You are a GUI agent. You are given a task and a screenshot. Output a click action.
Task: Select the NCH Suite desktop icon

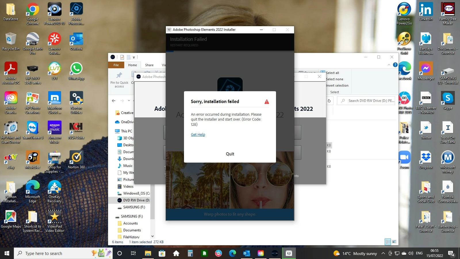pyautogui.click(x=76, y=130)
